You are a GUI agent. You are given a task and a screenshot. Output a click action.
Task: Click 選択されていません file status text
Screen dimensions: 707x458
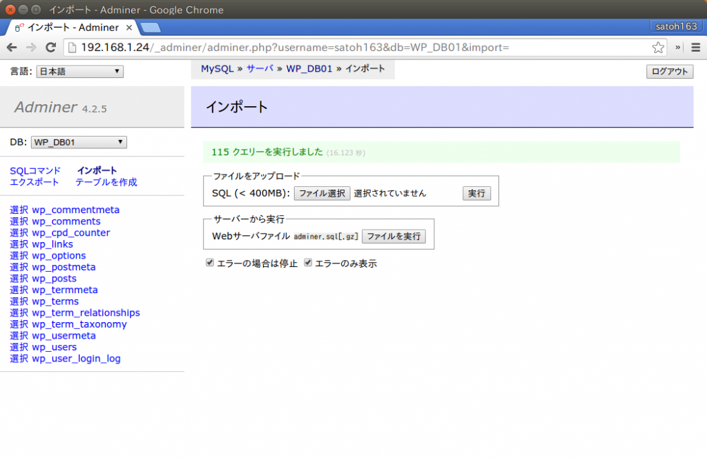[x=390, y=193]
